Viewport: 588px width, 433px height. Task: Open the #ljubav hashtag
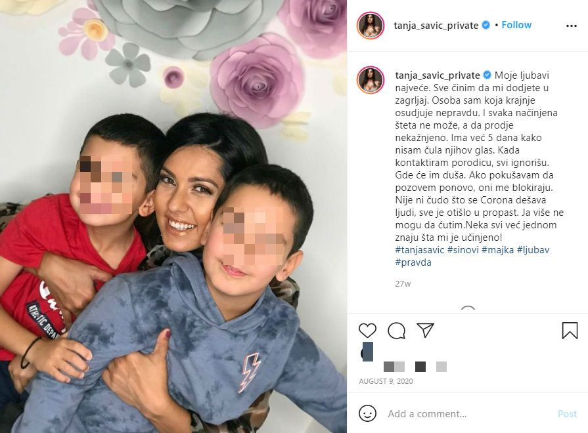point(533,250)
